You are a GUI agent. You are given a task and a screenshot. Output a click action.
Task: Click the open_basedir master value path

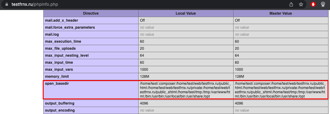[281, 90]
